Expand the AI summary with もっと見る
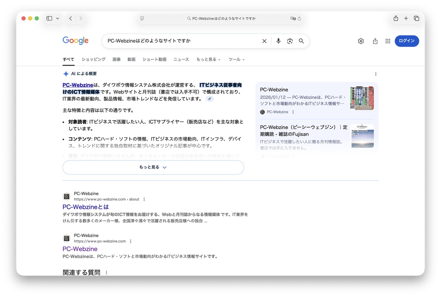This screenshot has width=441, height=297. (x=153, y=167)
